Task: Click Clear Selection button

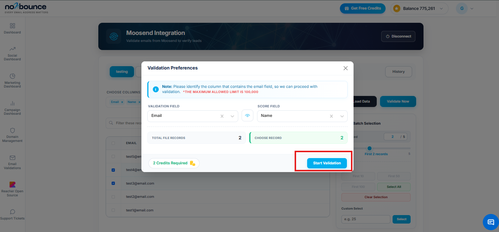Action: 376,197
